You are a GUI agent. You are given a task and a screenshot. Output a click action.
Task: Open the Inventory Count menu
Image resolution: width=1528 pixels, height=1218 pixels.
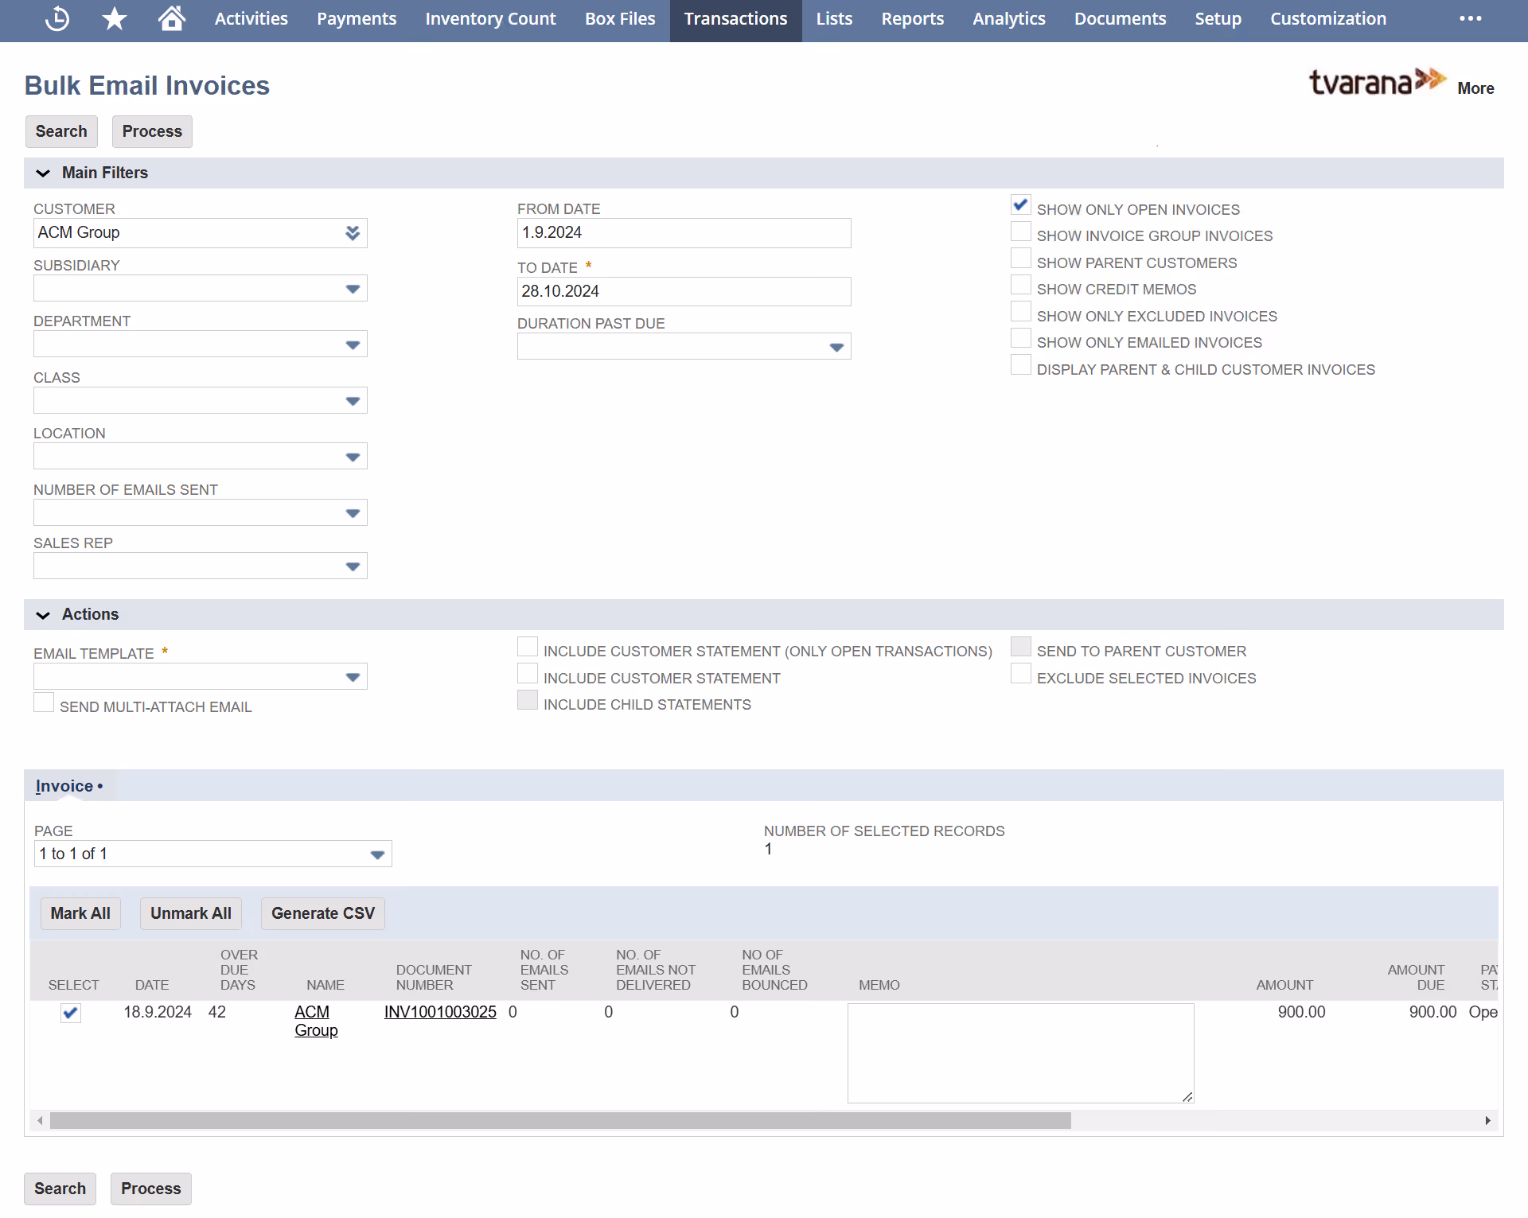click(490, 19)
